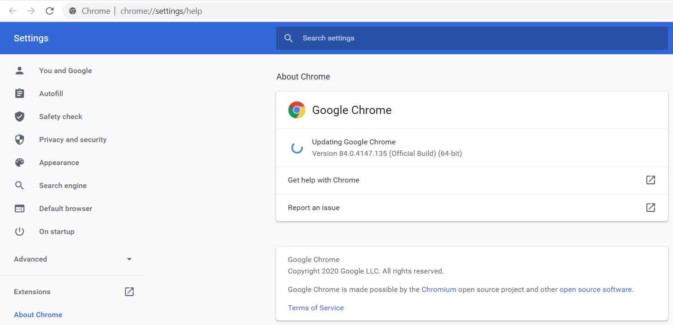Click the address bar URL chrome://settings/help

pos(161,11)
